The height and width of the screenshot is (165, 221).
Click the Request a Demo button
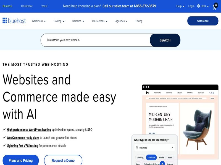coord(63,160)
